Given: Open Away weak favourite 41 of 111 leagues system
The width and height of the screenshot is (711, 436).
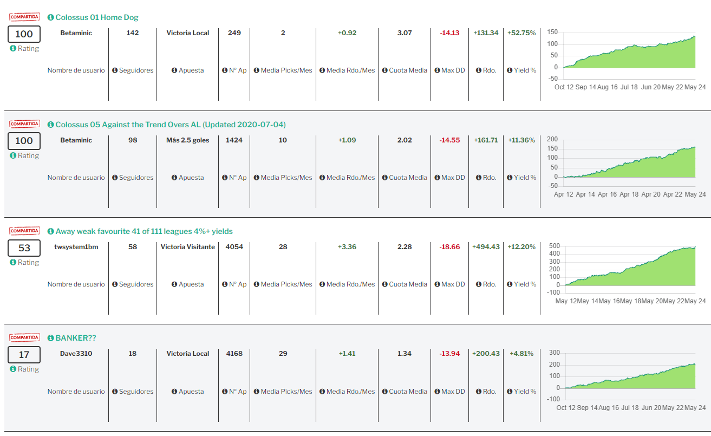Looking at the screenshot, I should tap(144, 231).
